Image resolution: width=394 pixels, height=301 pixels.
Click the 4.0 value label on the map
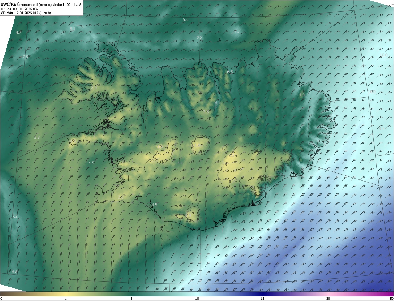(x=302, y=95)
